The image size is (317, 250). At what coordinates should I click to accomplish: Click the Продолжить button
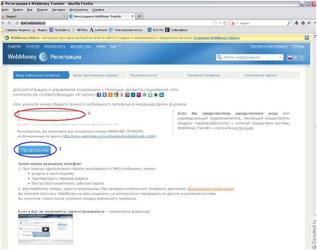pos(34,150)
